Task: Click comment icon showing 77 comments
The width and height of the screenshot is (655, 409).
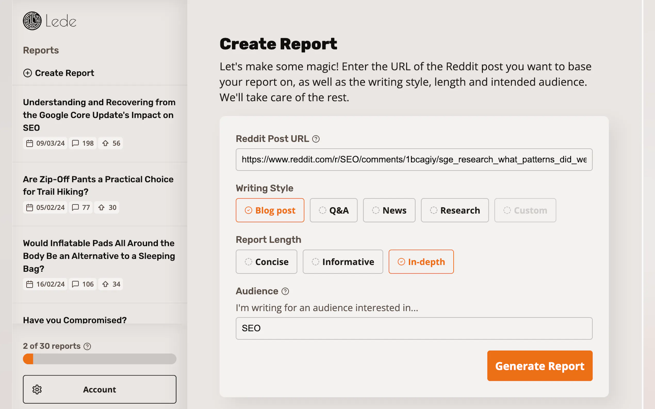Action: (x=75, y=208)
